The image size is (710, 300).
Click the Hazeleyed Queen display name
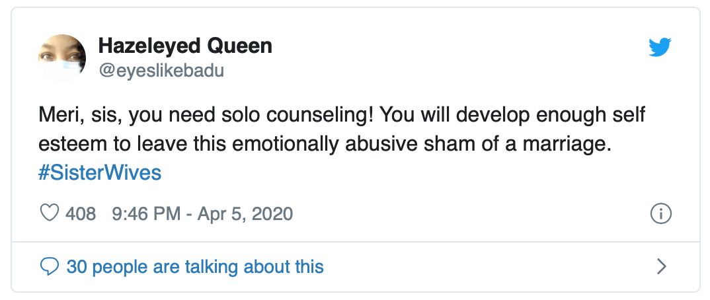[x=184, y=46]
